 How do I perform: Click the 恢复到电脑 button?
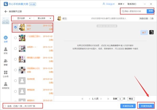146,106
